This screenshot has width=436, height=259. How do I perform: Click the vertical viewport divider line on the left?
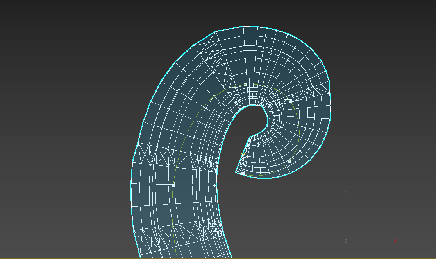click(8, 117)
